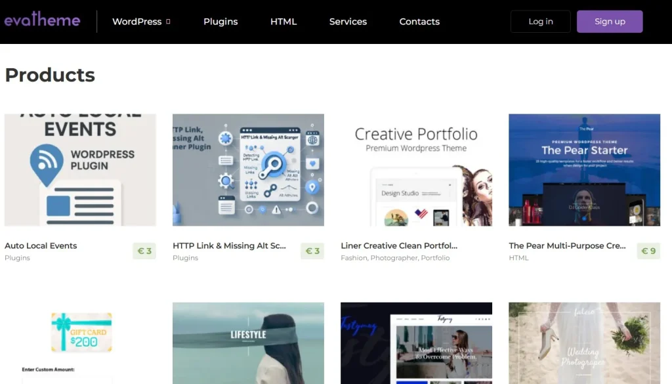Open the $200 Gift Card product image
Image resolution: width=672 pixels, height=384 pixels.
[x=80, y=343]
